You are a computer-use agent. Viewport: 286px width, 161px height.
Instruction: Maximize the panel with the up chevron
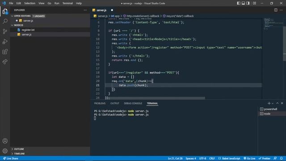pyautogui.click(x=278, y=103)
